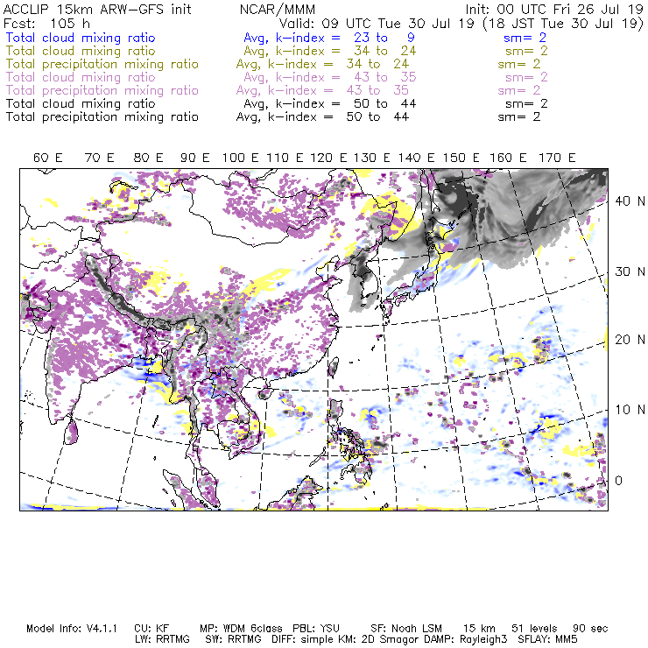Click the pink 'Total precipitation mixing ratio' label
The height and width of the screenshot is (648, 648).
pyautogui.click(x=102, y=90)
